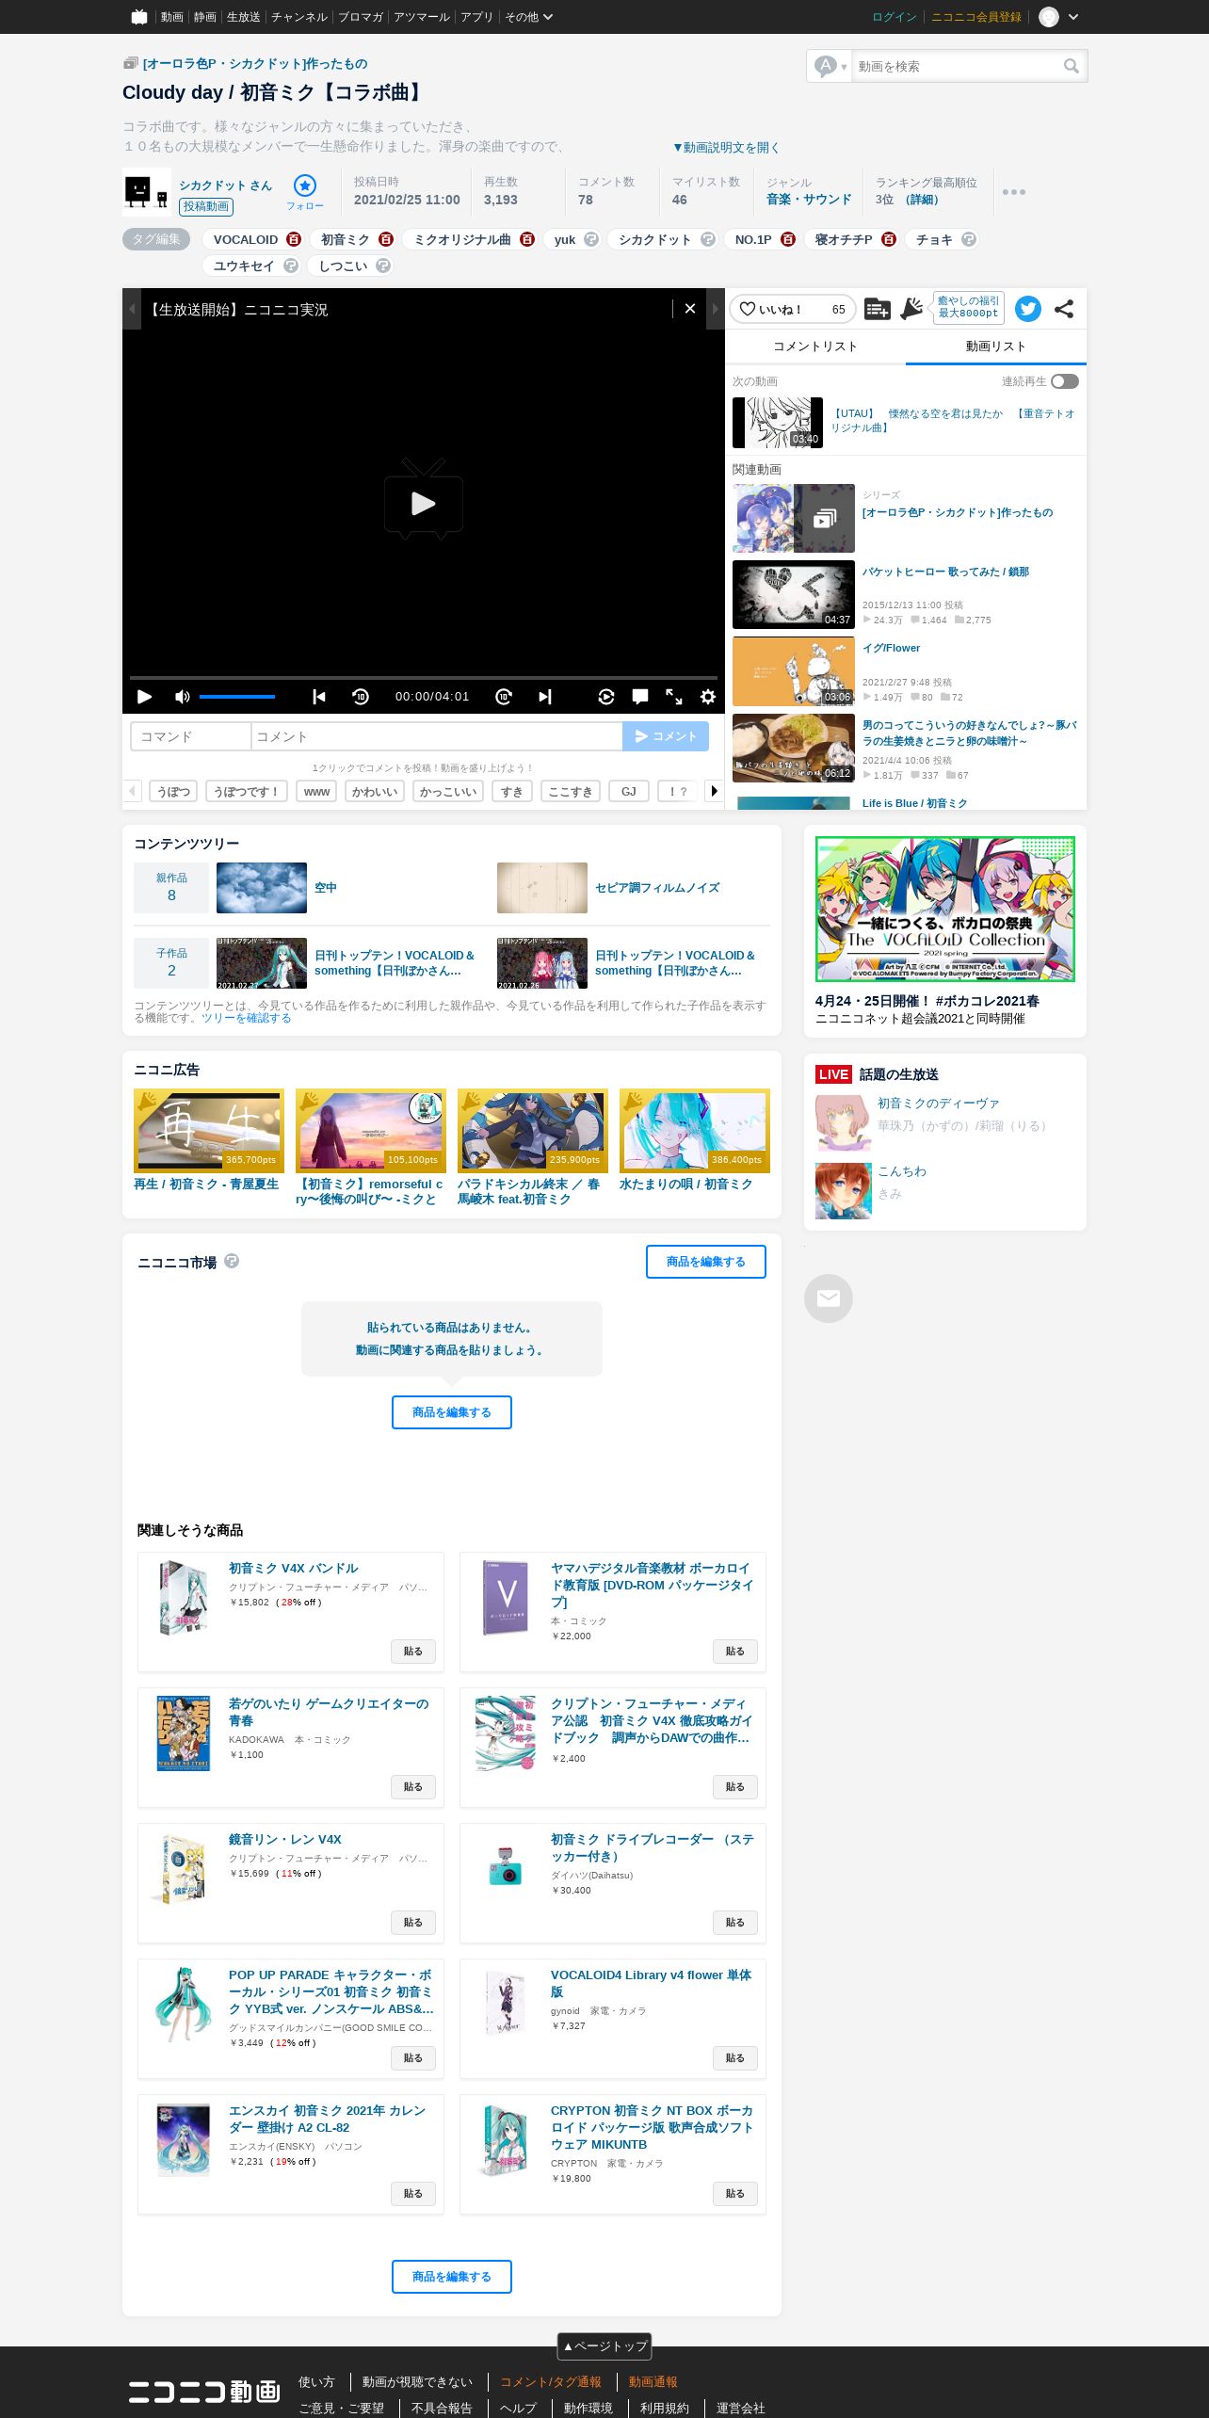The width and height of the screenshot is (1209, 2418).
Task: Click ニコニコ会員登録 link
Action: 976,17
